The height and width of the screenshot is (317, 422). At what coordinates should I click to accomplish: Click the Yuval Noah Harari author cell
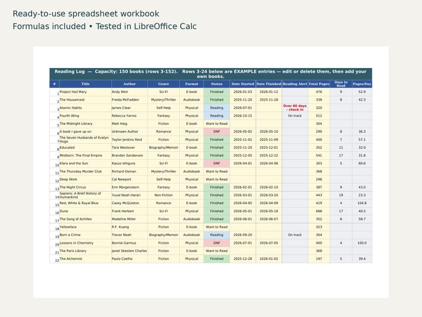point(130,195)
